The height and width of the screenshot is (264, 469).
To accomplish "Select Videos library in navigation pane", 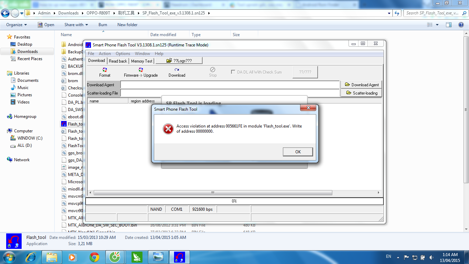I will [x=23, y=102].
